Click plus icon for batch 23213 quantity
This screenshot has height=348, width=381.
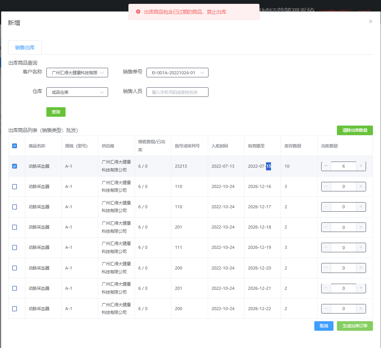[361, 166]
